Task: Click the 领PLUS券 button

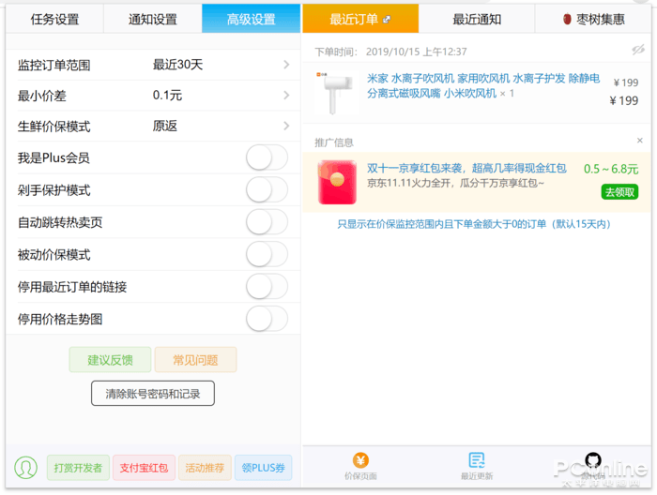Action: point(263,468)
